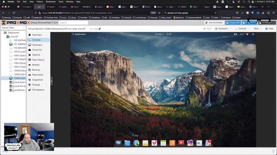Collapse the Datacenter tree node
The image size is (277, 155).
point(3,33)
